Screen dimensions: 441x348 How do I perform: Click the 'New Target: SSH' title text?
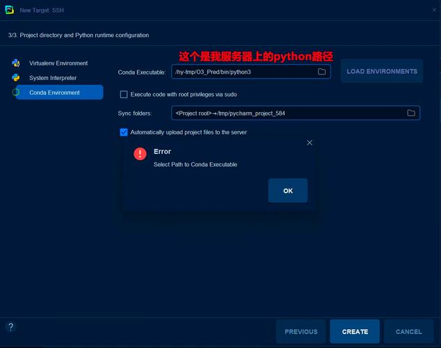pyautogui.click(x=42, y=10)
